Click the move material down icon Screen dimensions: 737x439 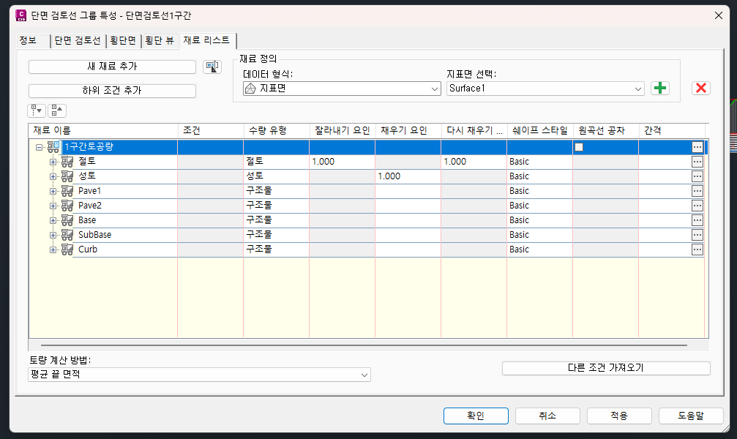tap(37, 110)
